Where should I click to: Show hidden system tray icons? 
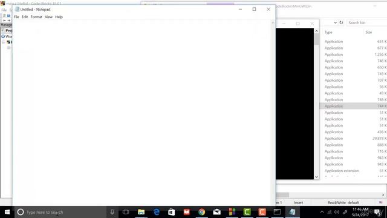[322, 212]
